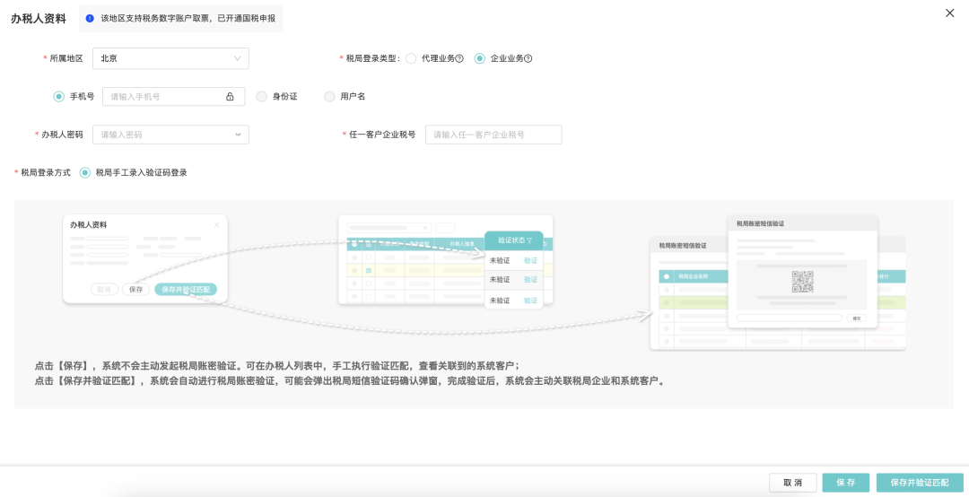Image resolution: width=969 pixels, height=497 pixels.
Task: Select 税局手工录入验证码登录 radio option
Action: click(x=85, y=172)
